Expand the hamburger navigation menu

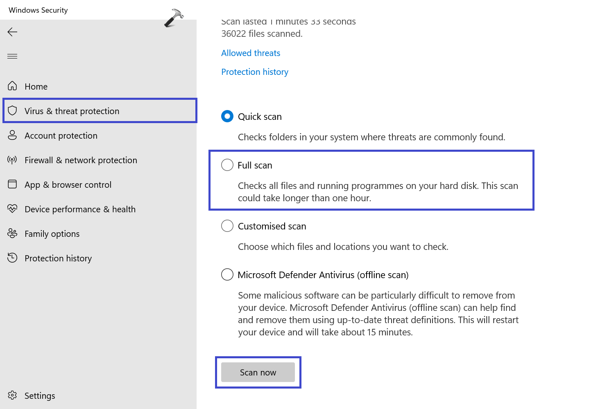[12, 56]
